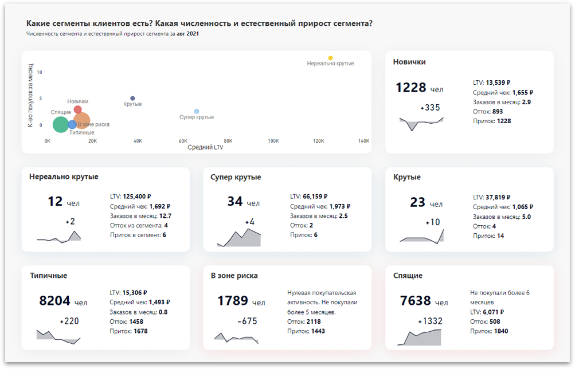575x369 pixels.
Task: Click LTV: 66,159 ₽ value
Action: (x=308, y=197)
